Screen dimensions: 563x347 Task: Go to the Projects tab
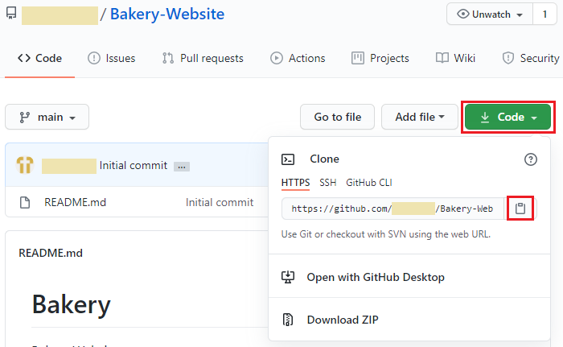(380, 58)
